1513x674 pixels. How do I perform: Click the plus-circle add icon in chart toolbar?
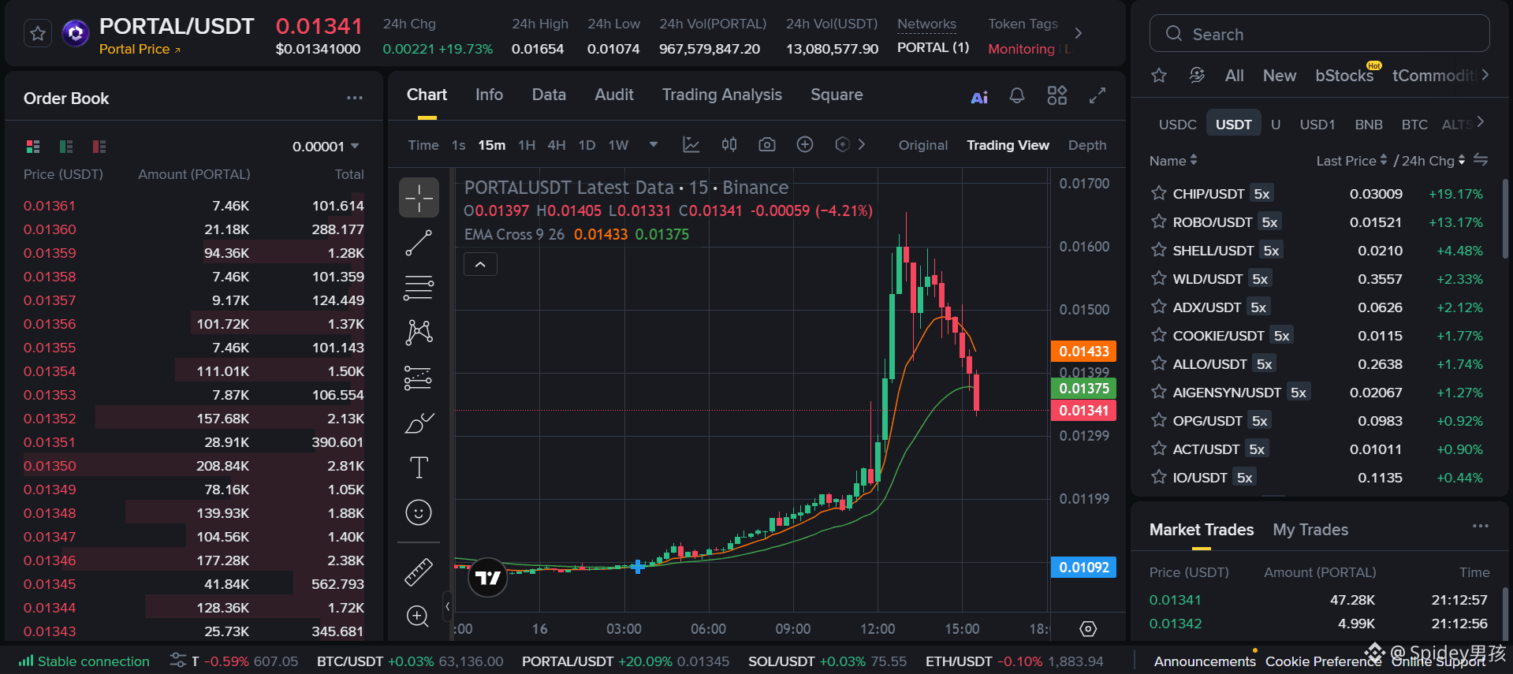click(x=805, y=144)
